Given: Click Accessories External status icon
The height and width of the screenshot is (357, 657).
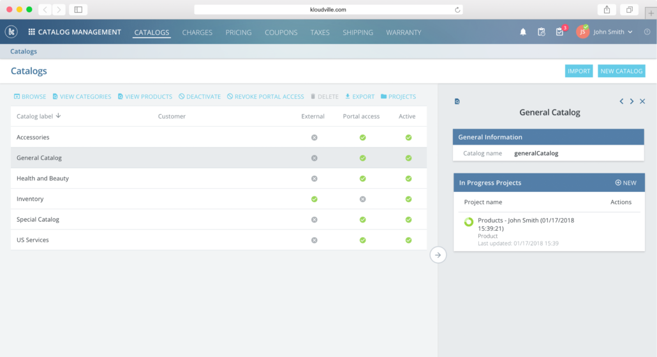Looking at the screenshot, I should click(314, 137).
